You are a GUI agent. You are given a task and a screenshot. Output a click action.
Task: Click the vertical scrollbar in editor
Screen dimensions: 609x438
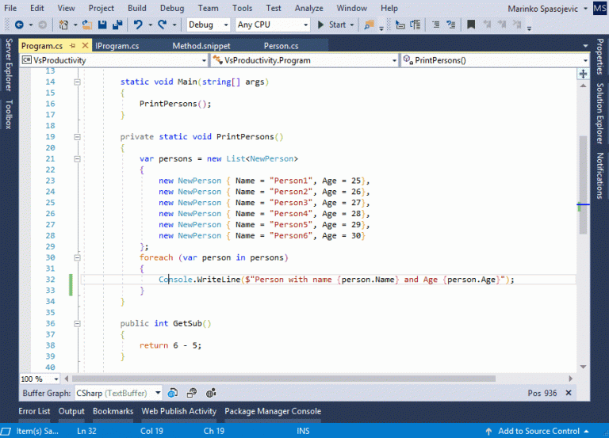click(x=582, y=182)
